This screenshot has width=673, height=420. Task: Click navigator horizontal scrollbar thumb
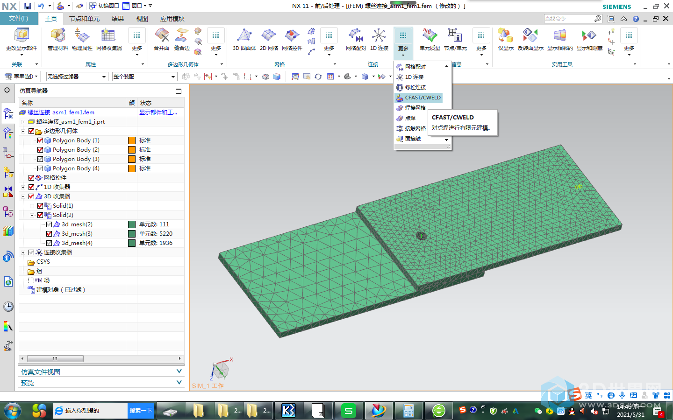click(x=55, y=358)
